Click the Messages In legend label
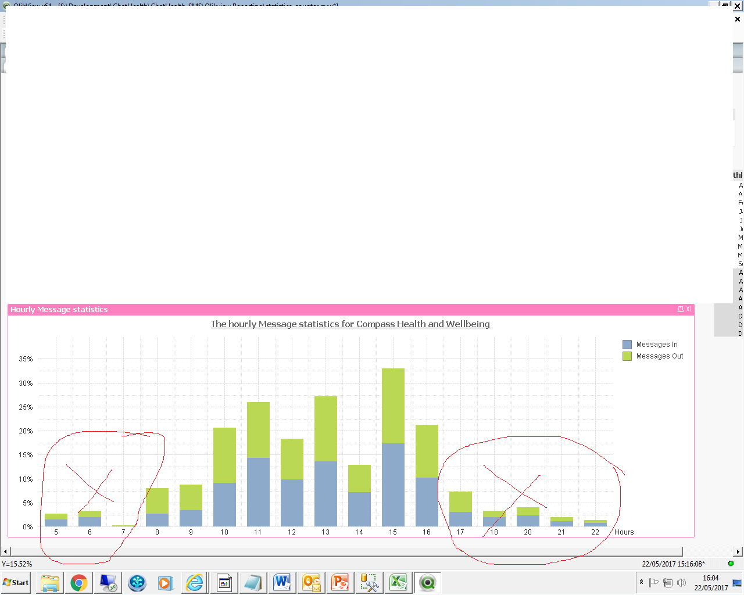 657,345
